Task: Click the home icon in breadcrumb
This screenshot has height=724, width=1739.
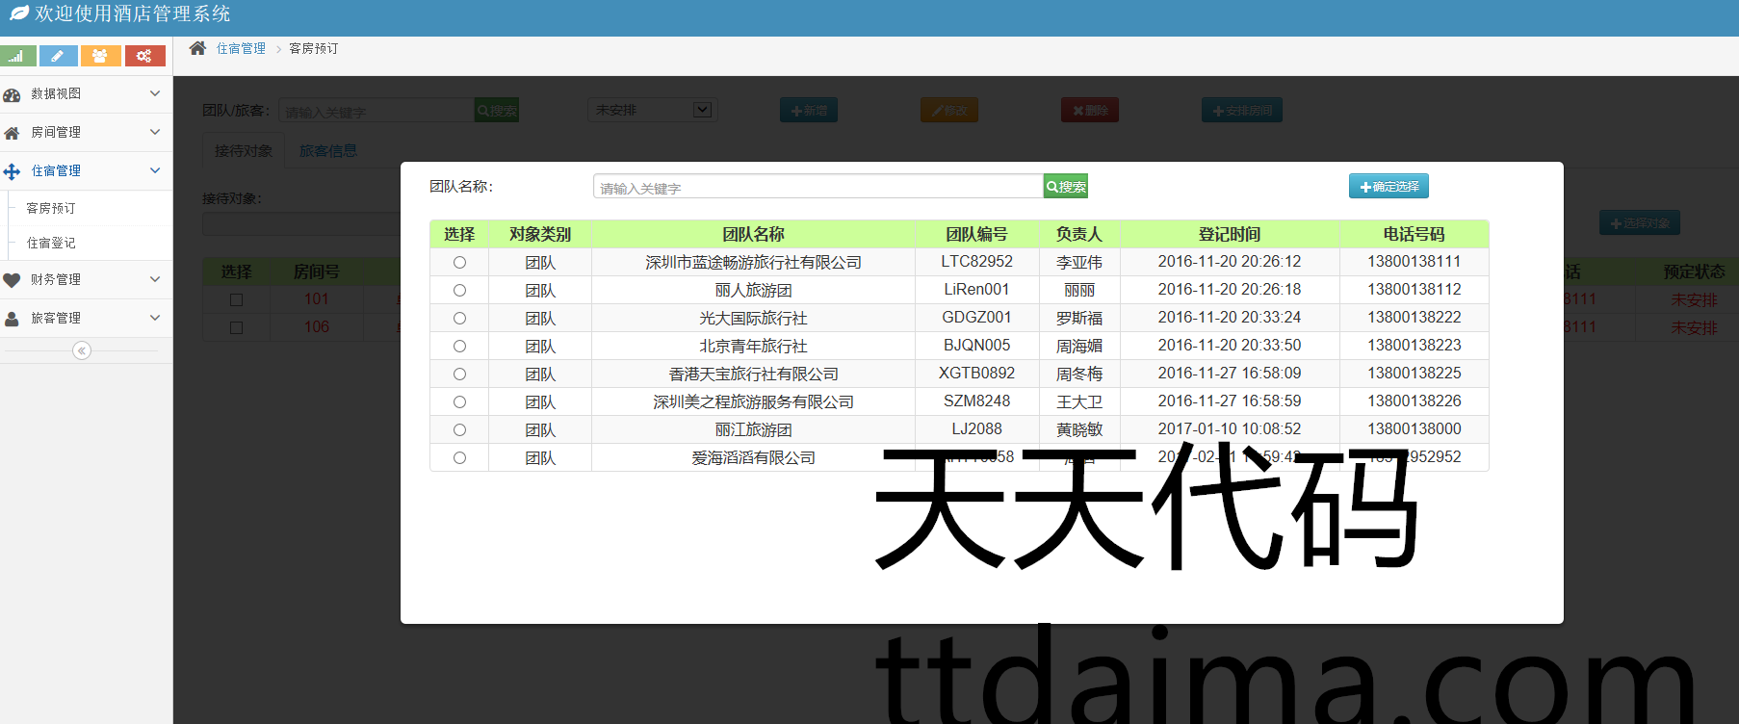Action: [197, 48]
